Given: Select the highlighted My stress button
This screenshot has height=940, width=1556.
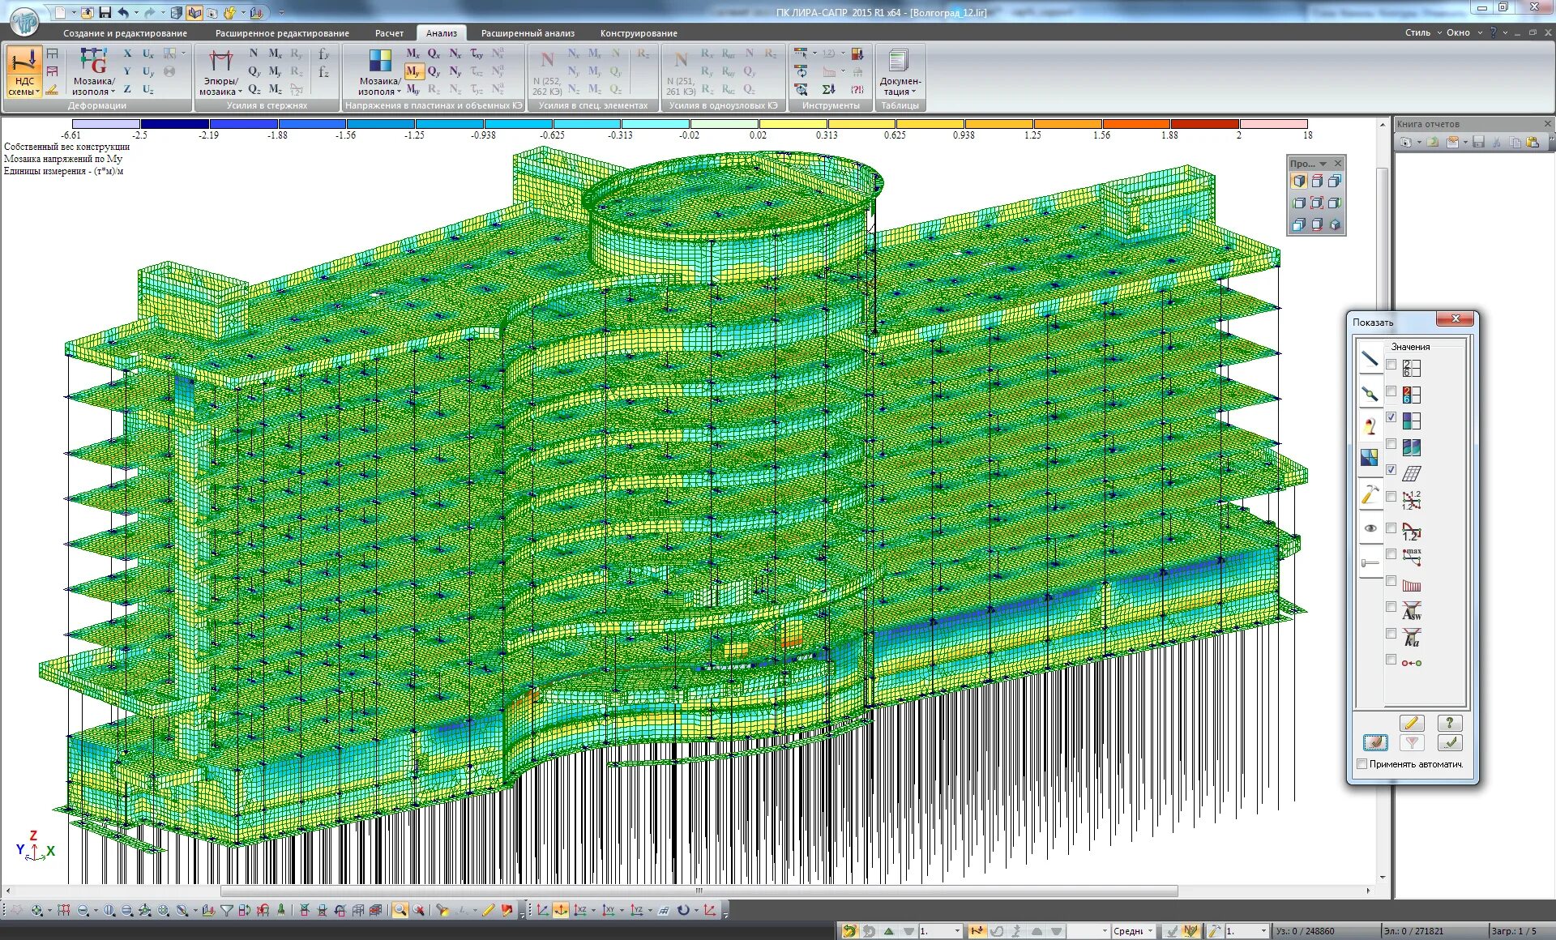Looking at the screenshot, I should [413, 71].
